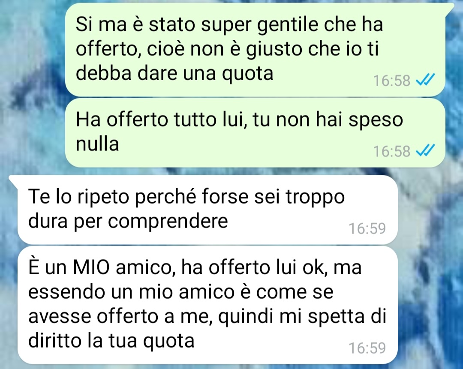The width and height of the screenshot is (463, 369).
Task: Click blue read ticks beside the "nulla" message
Action: [x=425, y=150]
